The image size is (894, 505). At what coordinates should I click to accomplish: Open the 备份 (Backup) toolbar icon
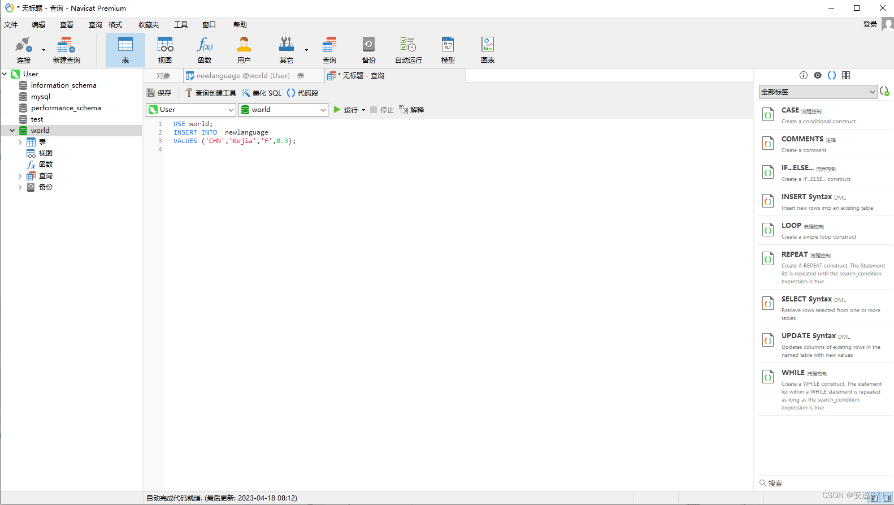click(368, 50)
